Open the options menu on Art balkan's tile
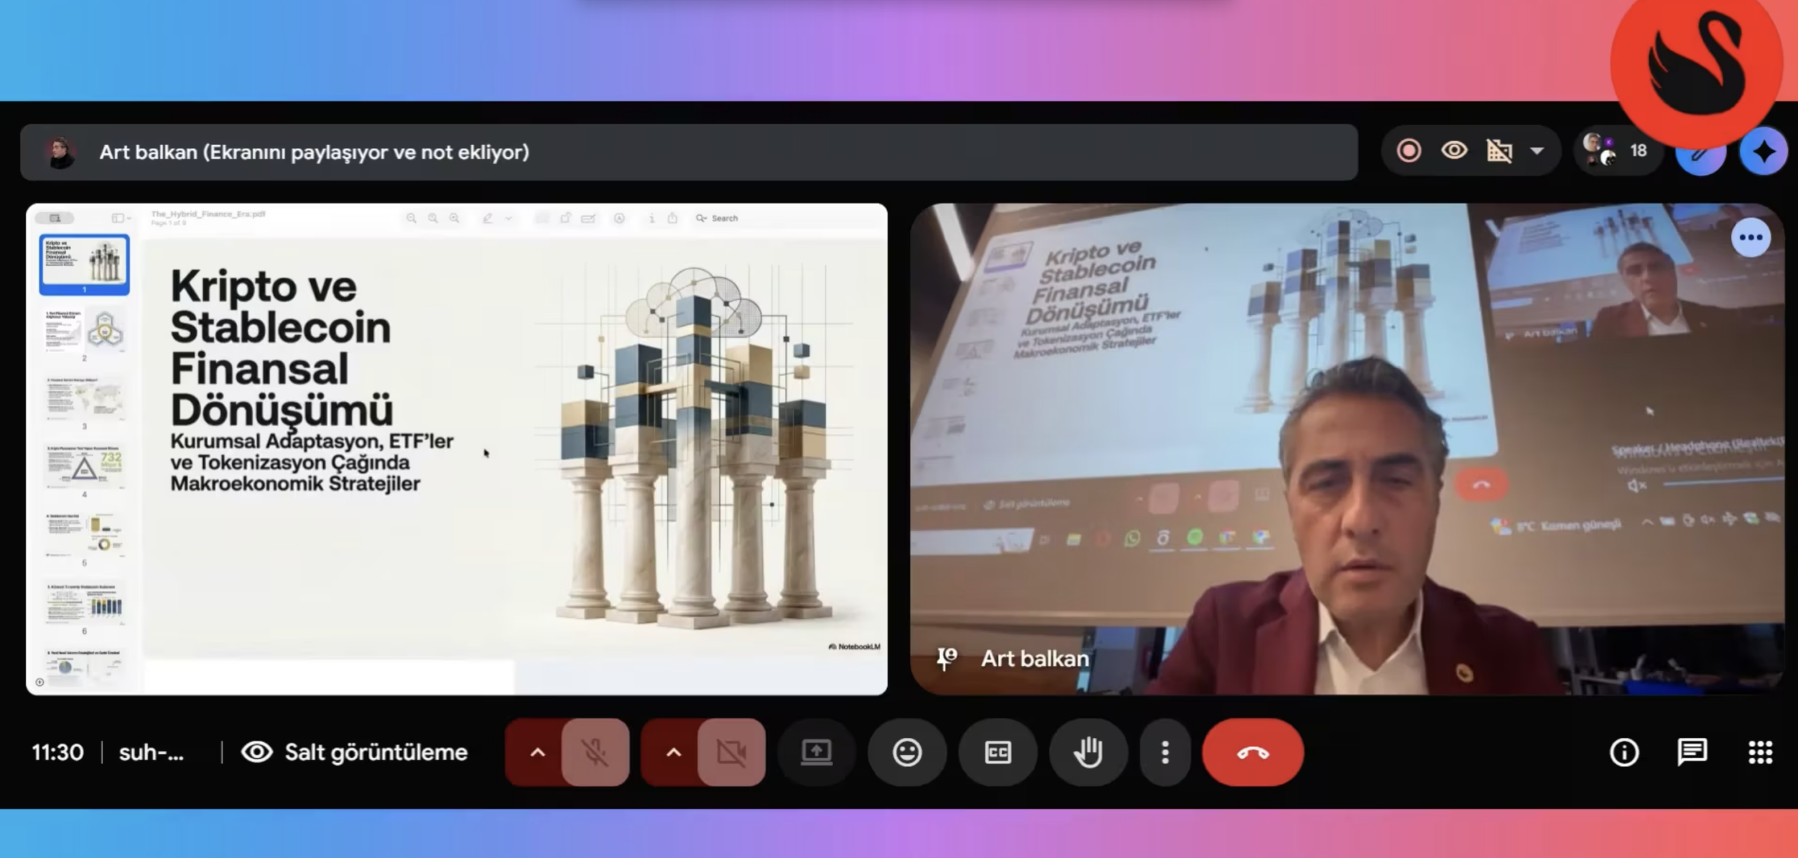The width and height of the screenshot is (1798, 858). point(1750,238)
